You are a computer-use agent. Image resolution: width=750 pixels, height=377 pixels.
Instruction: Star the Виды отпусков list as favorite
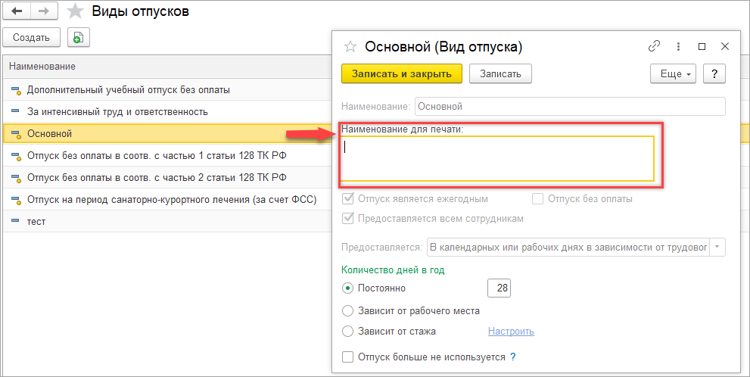(x=75, y=11)
